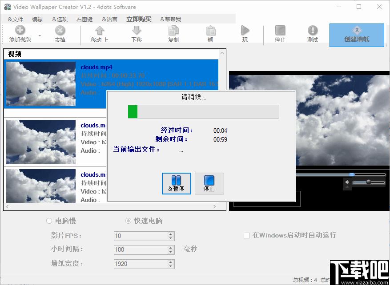Viewport: 390px width, 285px height.
Task: Mute via the speaker icon
Action: (347, 182)
